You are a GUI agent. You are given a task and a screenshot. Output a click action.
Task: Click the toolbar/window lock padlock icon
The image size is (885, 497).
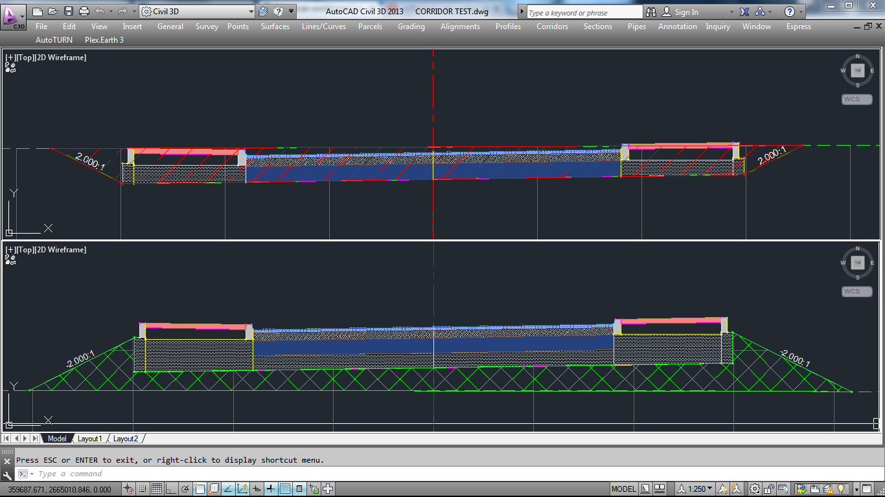pyautogui.click(x=769, y=489)
